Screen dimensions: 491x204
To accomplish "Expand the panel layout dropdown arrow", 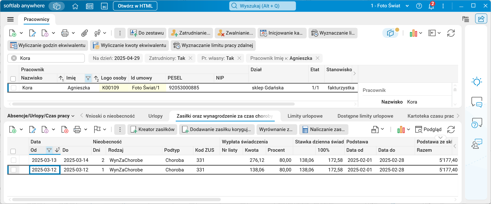I will (439, 33).
